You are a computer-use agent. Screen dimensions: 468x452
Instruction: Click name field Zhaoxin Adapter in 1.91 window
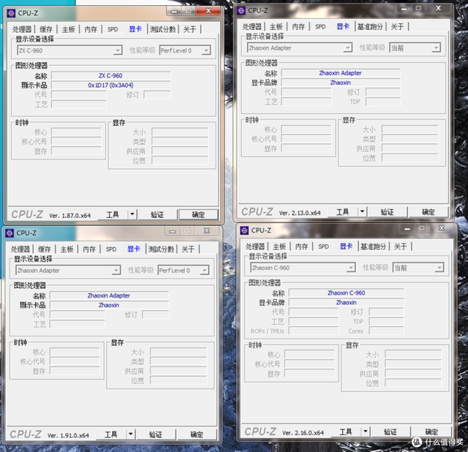109,295
